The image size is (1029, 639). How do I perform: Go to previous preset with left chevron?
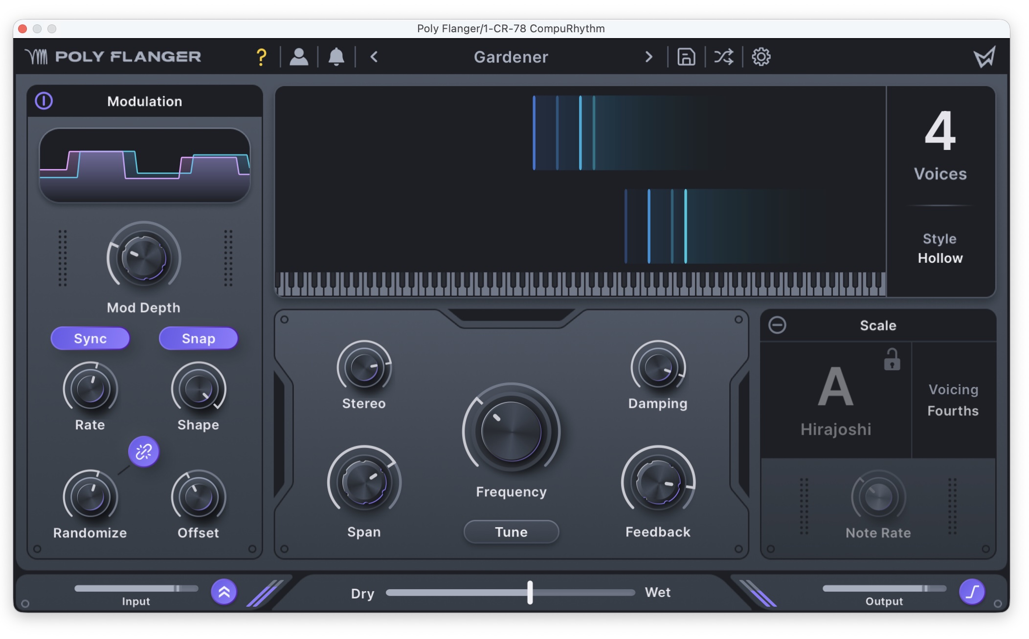pyautogui.click(x=374, y=57)
